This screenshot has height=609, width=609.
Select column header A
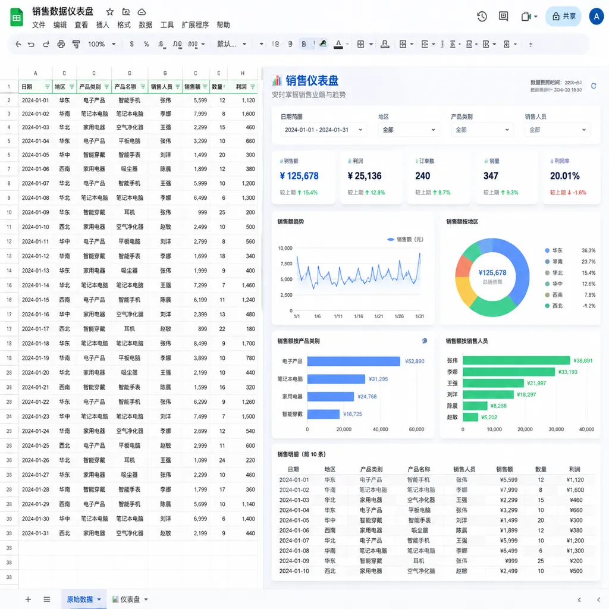[35, 73]
